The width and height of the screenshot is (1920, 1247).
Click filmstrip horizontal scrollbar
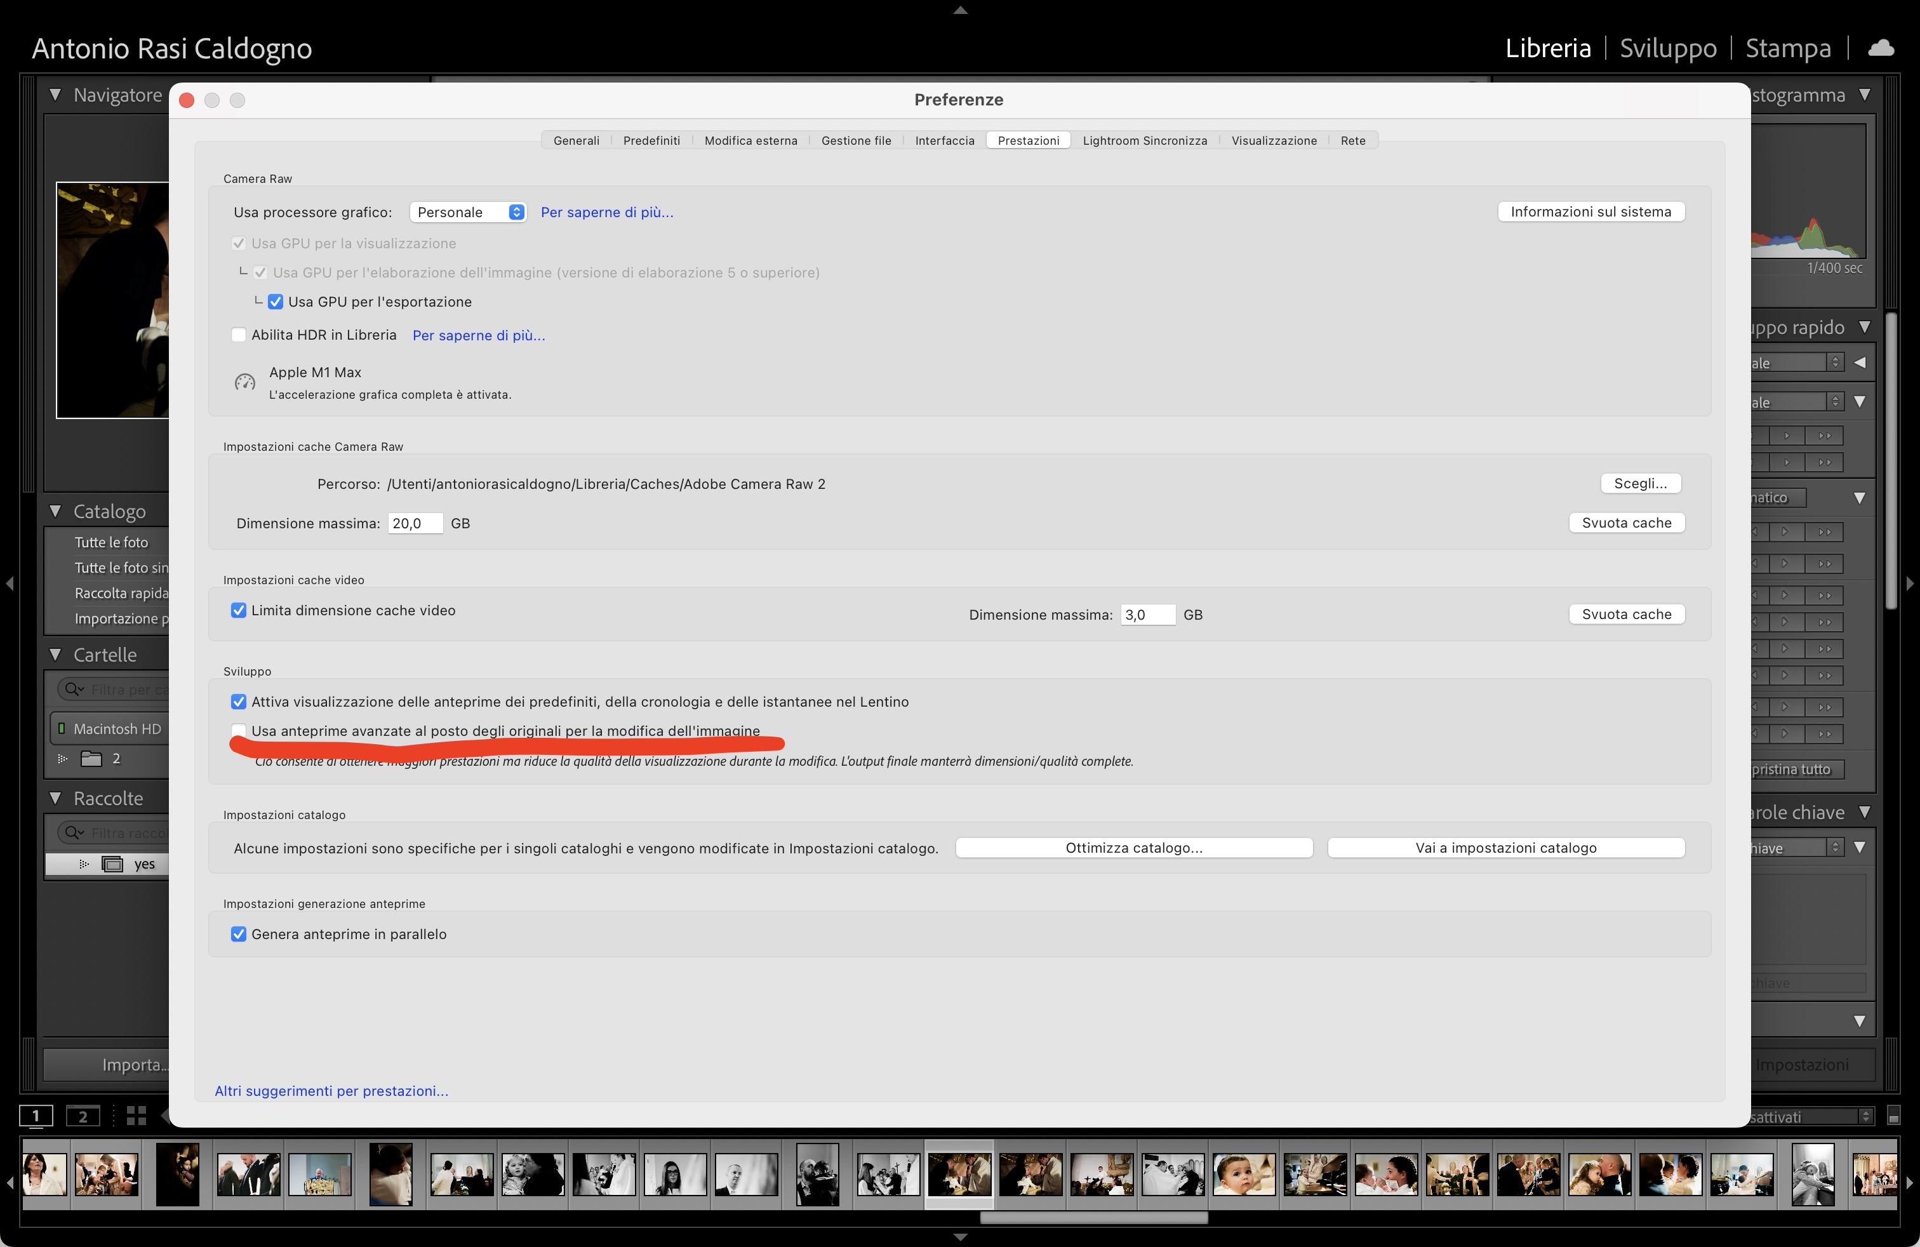click(1094, 1218)
